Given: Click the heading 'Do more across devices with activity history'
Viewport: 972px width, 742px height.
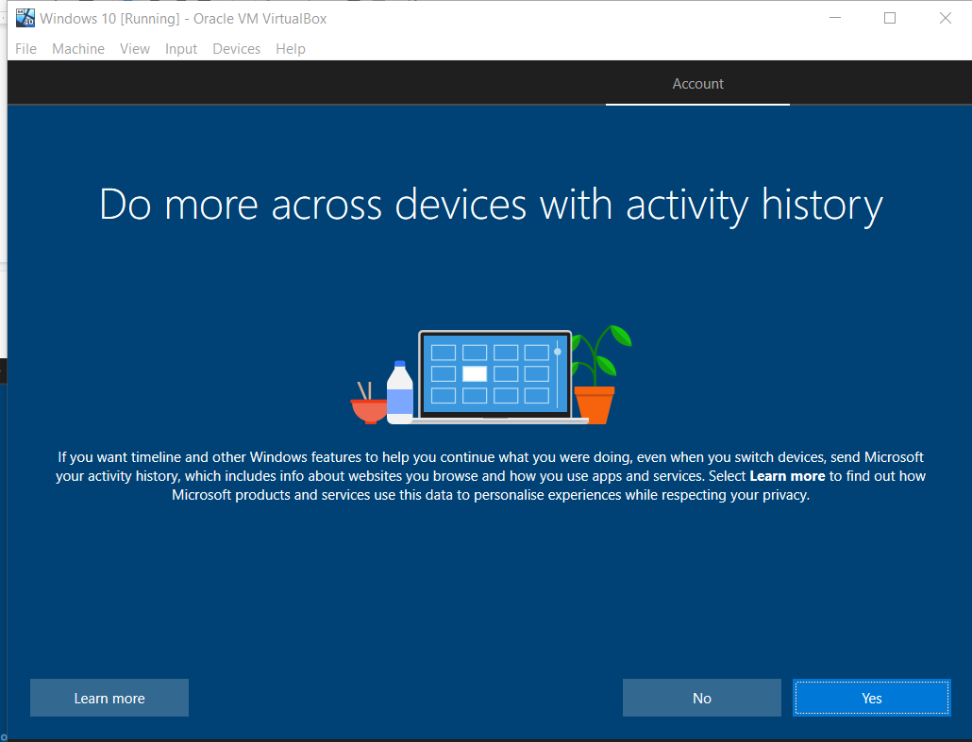Looking at the screenshot, I should pyautogui.click(x=491, y=205).
